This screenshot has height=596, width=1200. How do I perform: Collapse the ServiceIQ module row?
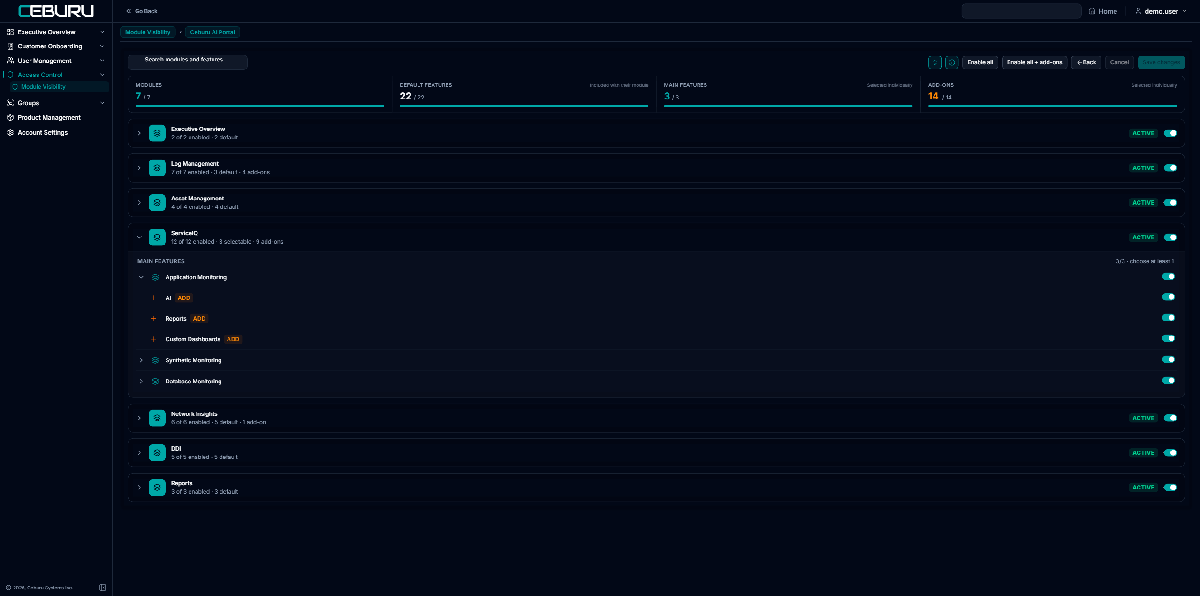pyautogui.click(x=139, y=237)
